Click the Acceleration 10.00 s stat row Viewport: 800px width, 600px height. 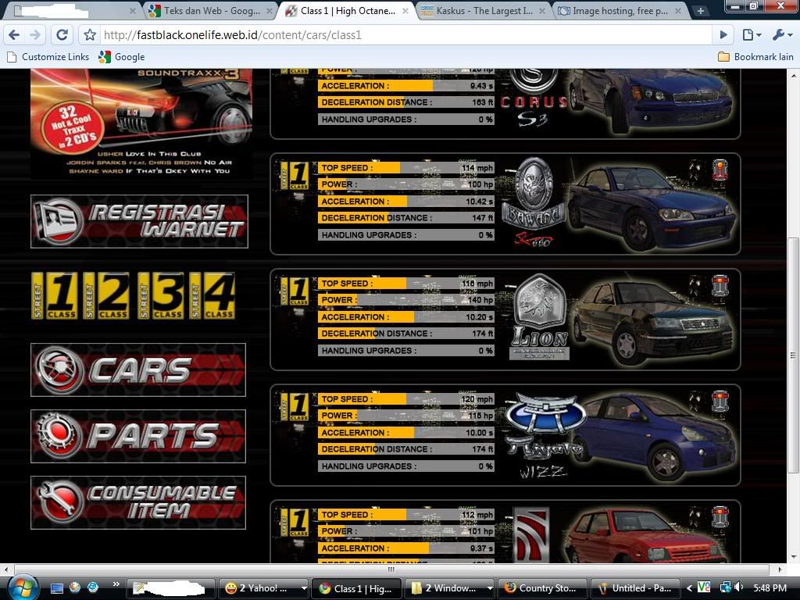[x=406, y=433]
